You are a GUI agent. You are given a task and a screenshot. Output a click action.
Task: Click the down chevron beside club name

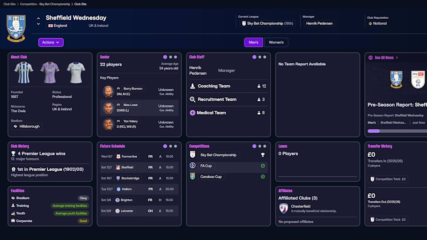tap(38, 24)
